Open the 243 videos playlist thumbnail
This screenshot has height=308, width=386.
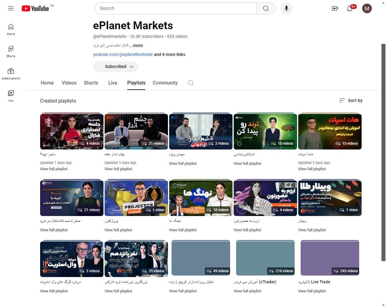pyautogui.click(x=330, y=258)
